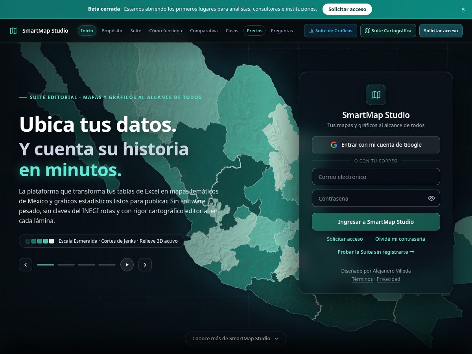
Task: Open Suite de Gráficos button
Action: [331, 31]
